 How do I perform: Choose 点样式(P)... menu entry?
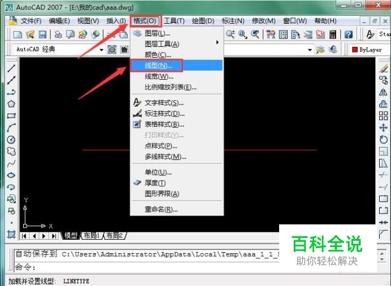(176, 146)
